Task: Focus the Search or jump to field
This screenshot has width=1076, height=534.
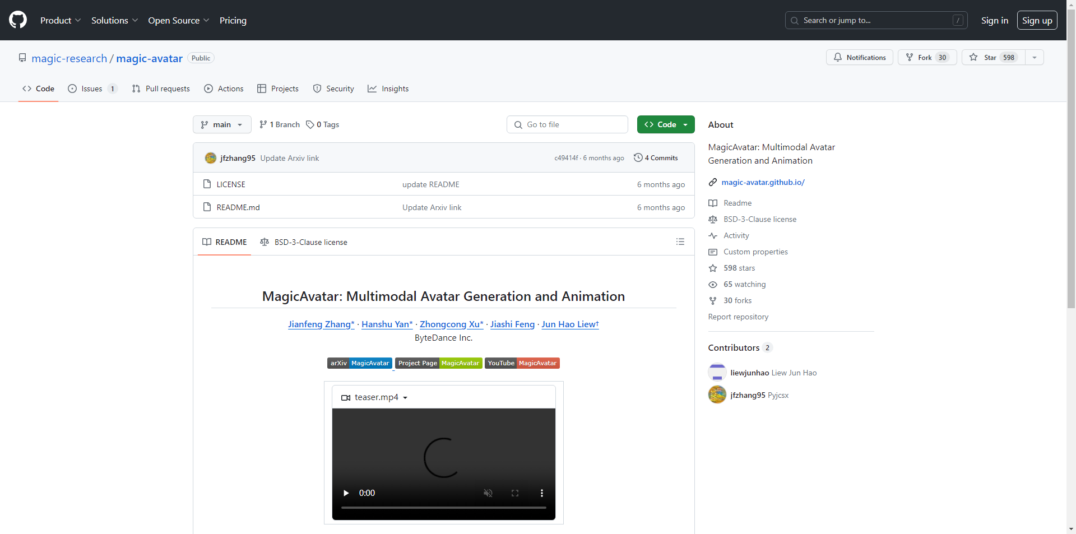Action: coord(876,20)
